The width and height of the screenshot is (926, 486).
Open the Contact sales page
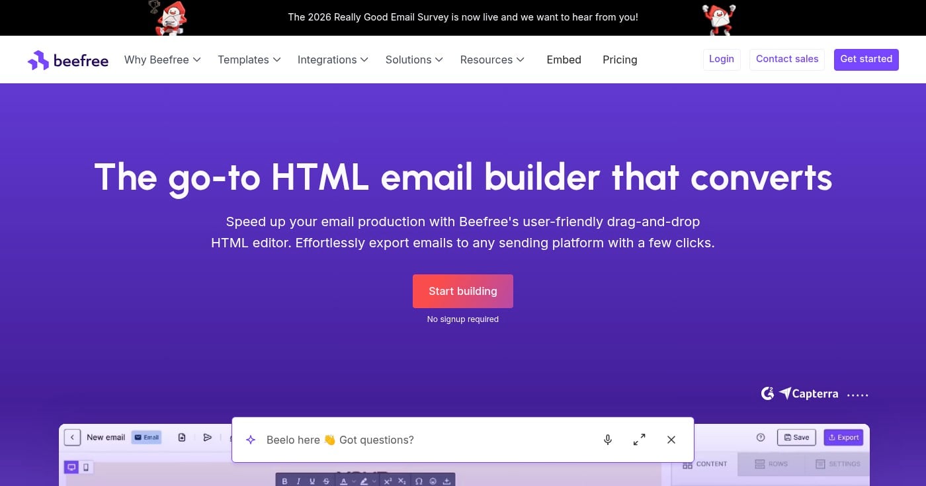coord(787,59)
